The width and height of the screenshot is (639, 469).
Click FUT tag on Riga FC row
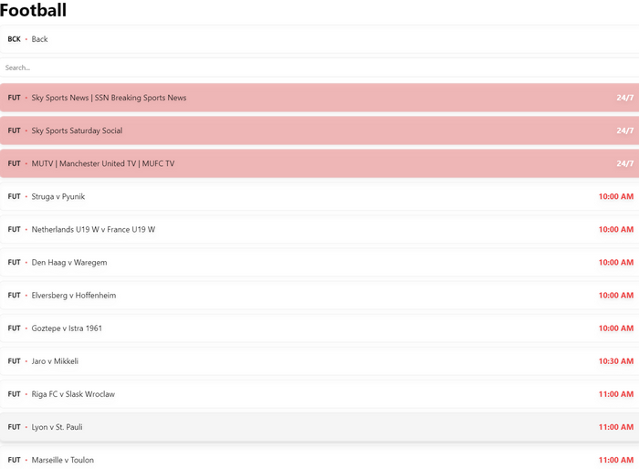(14, 395)
